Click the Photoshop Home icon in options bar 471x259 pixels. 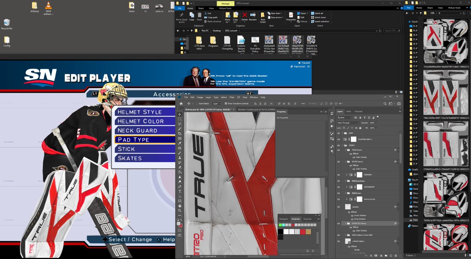[180, 103]
